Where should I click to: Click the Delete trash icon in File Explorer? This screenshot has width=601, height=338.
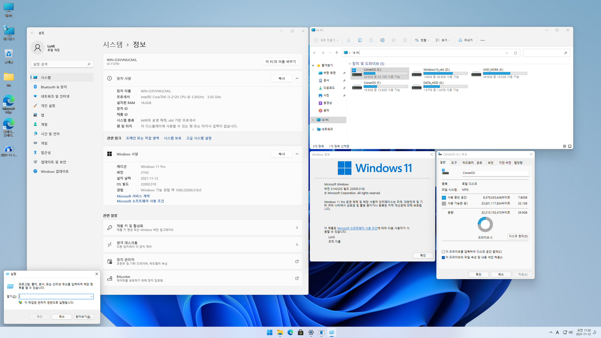(405, 40)
